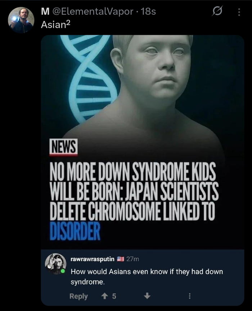Expand the comment's three-dot options menu

(x=190, y=296)
